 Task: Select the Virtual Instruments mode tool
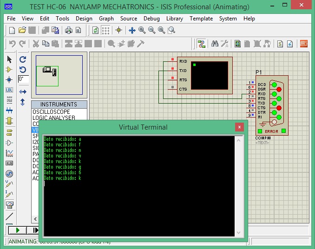point(10,205)
